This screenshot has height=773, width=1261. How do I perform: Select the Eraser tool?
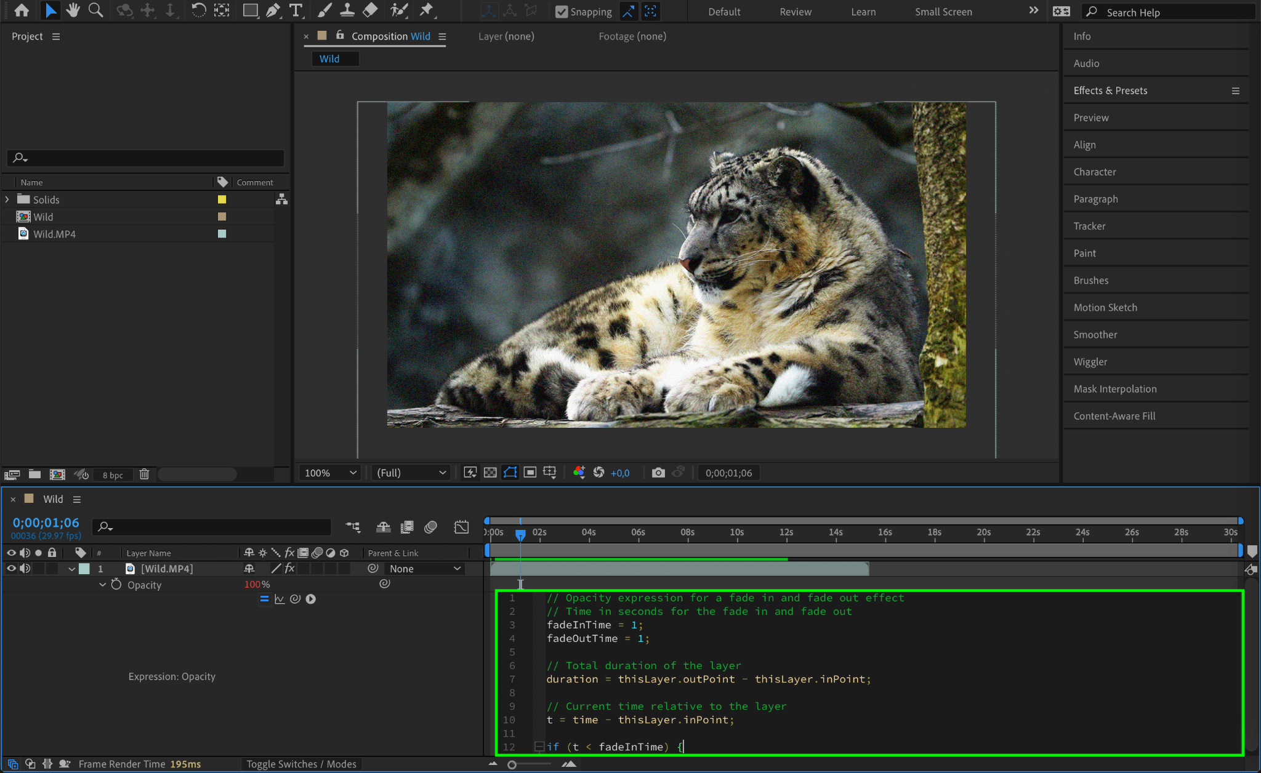pyautogui.click(x=370, y=10)
